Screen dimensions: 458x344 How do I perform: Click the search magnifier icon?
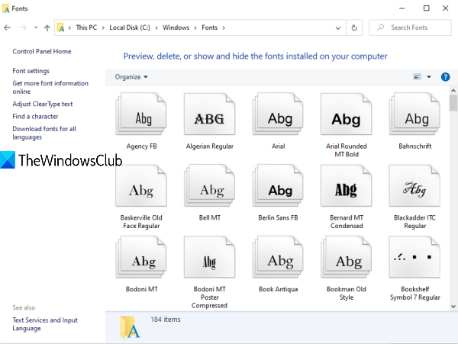(380, 27)
